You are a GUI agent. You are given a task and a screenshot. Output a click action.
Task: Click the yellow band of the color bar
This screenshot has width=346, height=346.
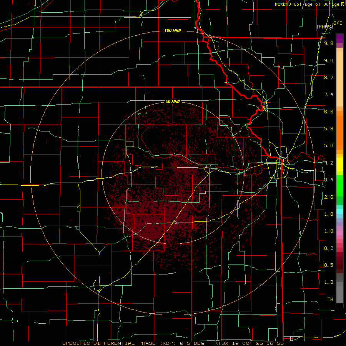click(x=339, y=165)
